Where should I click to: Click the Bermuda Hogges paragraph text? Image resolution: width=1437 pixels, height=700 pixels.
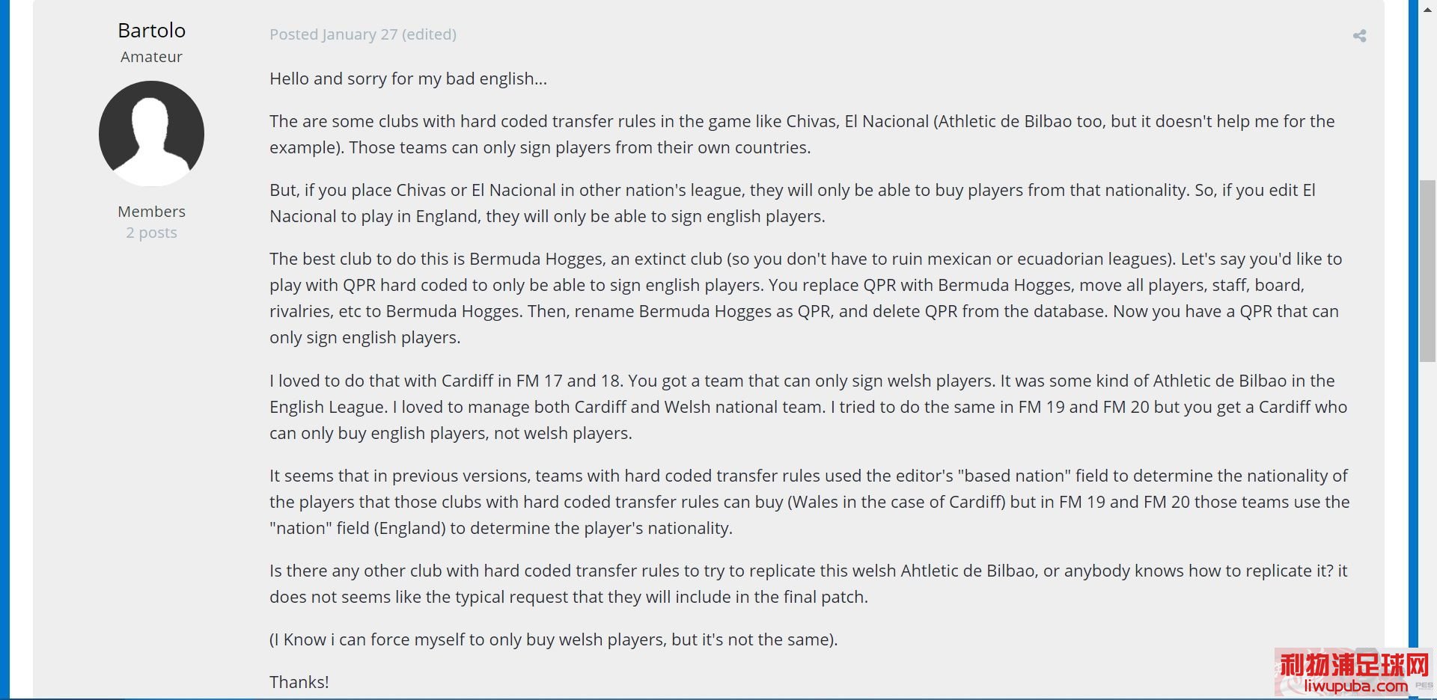pos(805,298)
